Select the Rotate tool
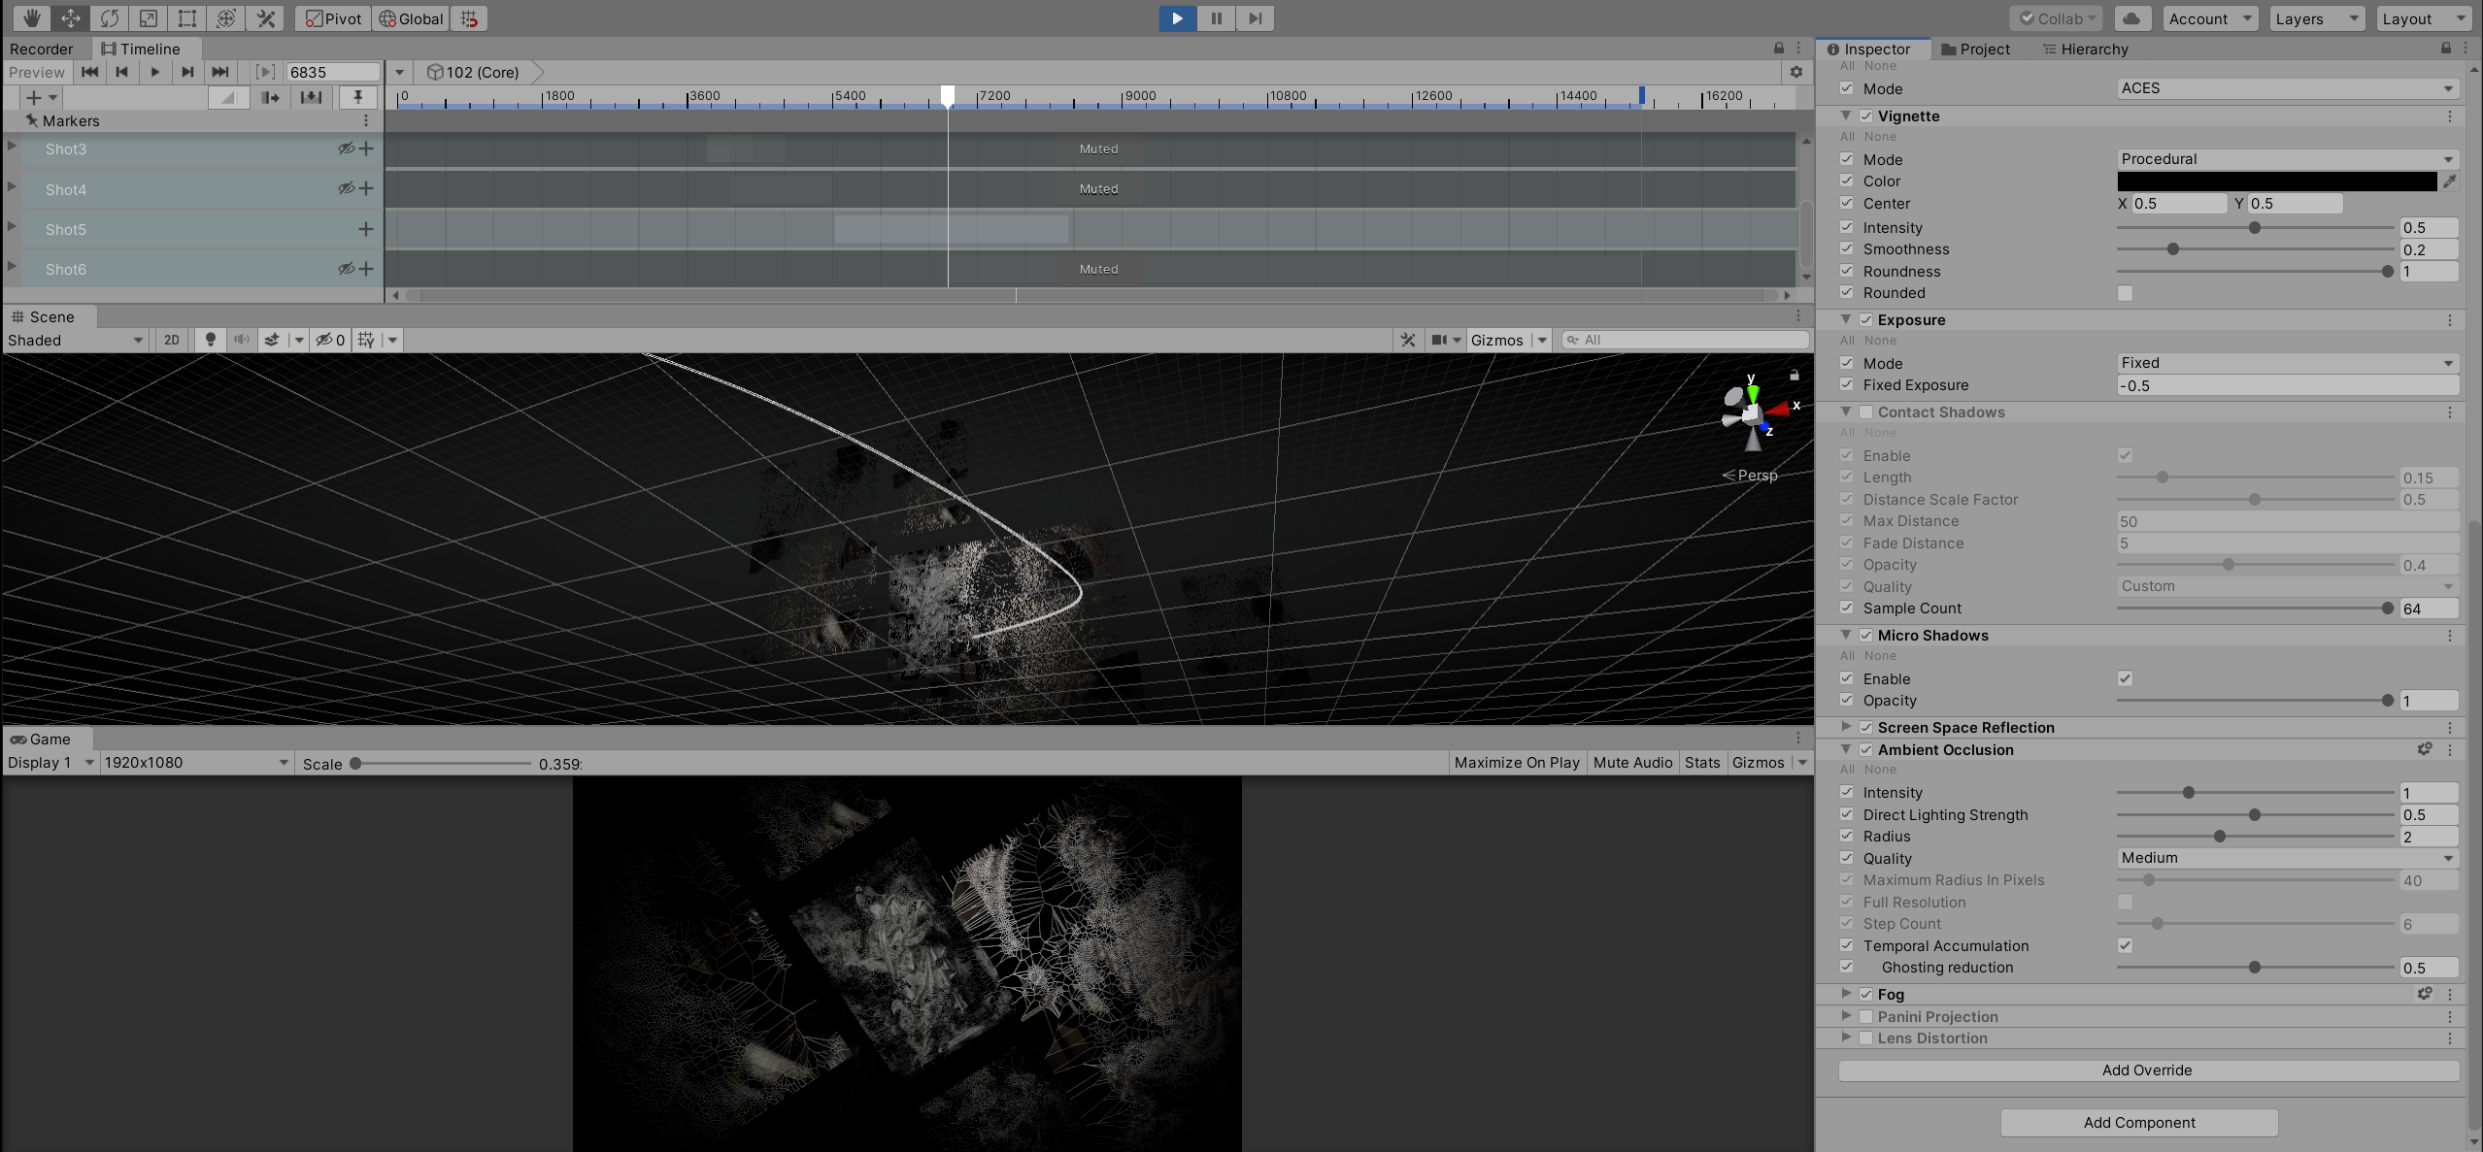 pyautogui.click(x=110, y=18)
